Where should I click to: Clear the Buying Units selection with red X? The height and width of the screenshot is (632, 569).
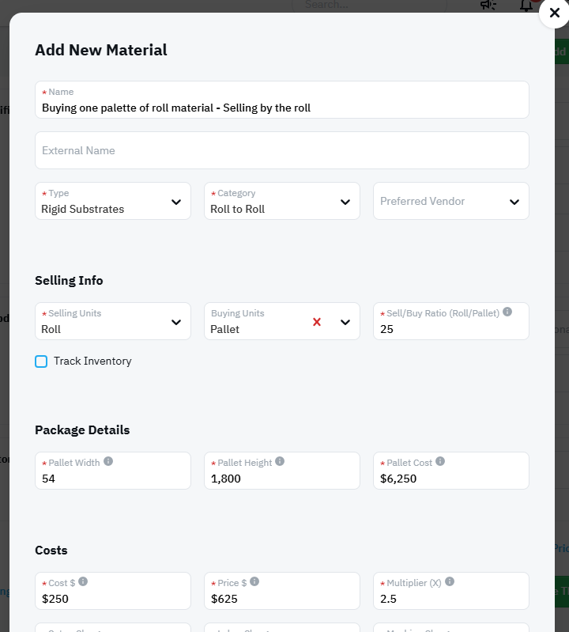(x=317, y=322)
